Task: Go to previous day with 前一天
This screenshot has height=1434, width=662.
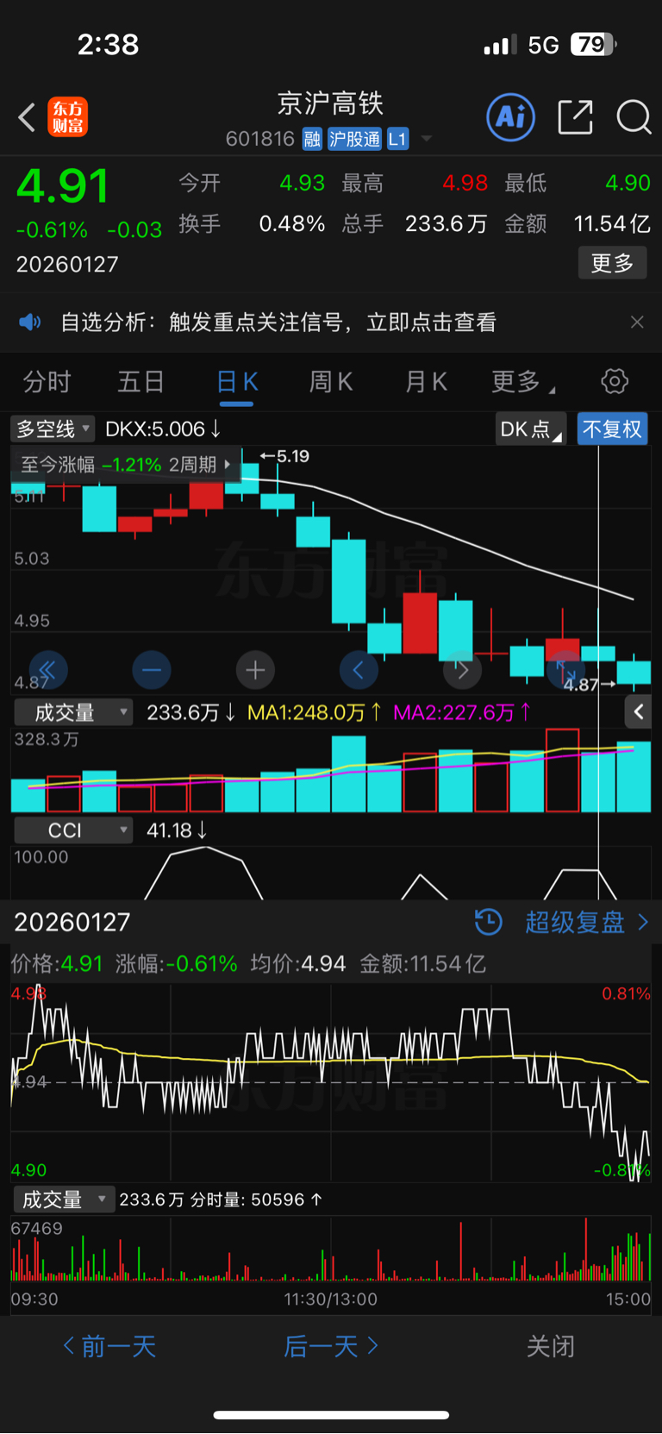Action: coord(109,1346)
